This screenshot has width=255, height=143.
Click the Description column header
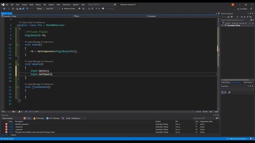(x=19, y=122)
